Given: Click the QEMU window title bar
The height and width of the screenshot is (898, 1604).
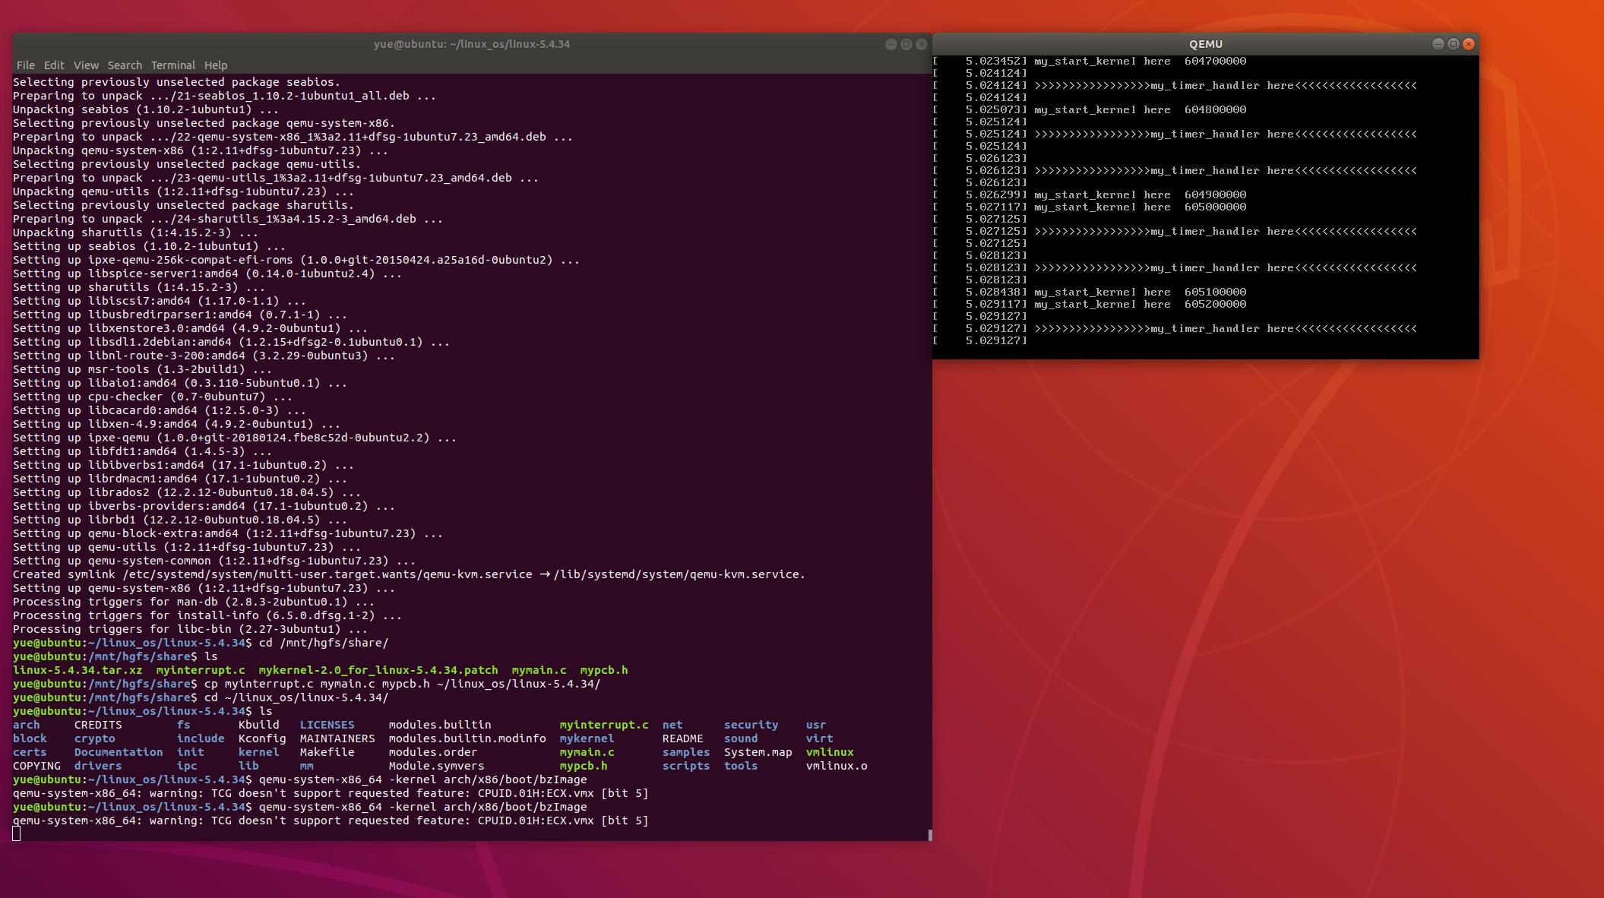Looking at the screenshot, I should (1205, 44).
